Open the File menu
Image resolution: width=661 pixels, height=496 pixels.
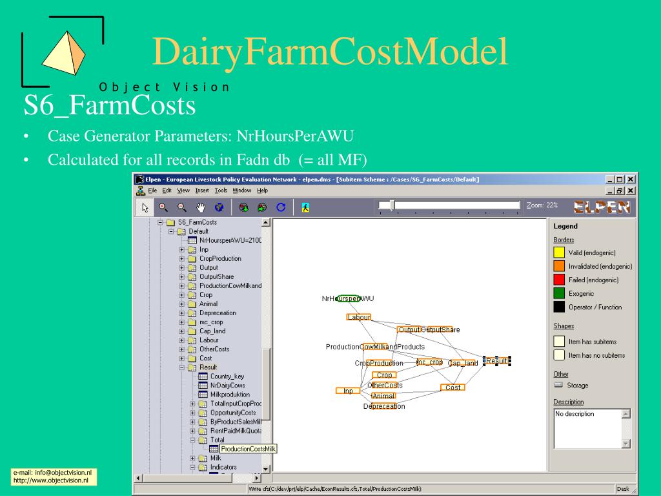point(152,191)
